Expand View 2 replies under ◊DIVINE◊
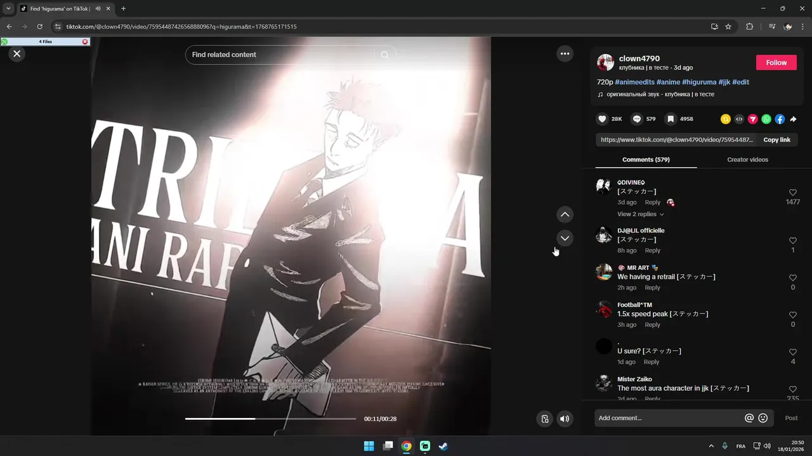 point(641,214)
